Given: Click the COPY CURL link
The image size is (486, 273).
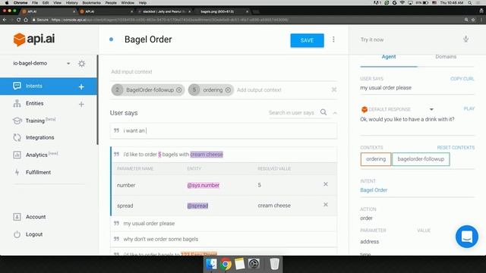Looking at the screenshot, I should point(462,79).
